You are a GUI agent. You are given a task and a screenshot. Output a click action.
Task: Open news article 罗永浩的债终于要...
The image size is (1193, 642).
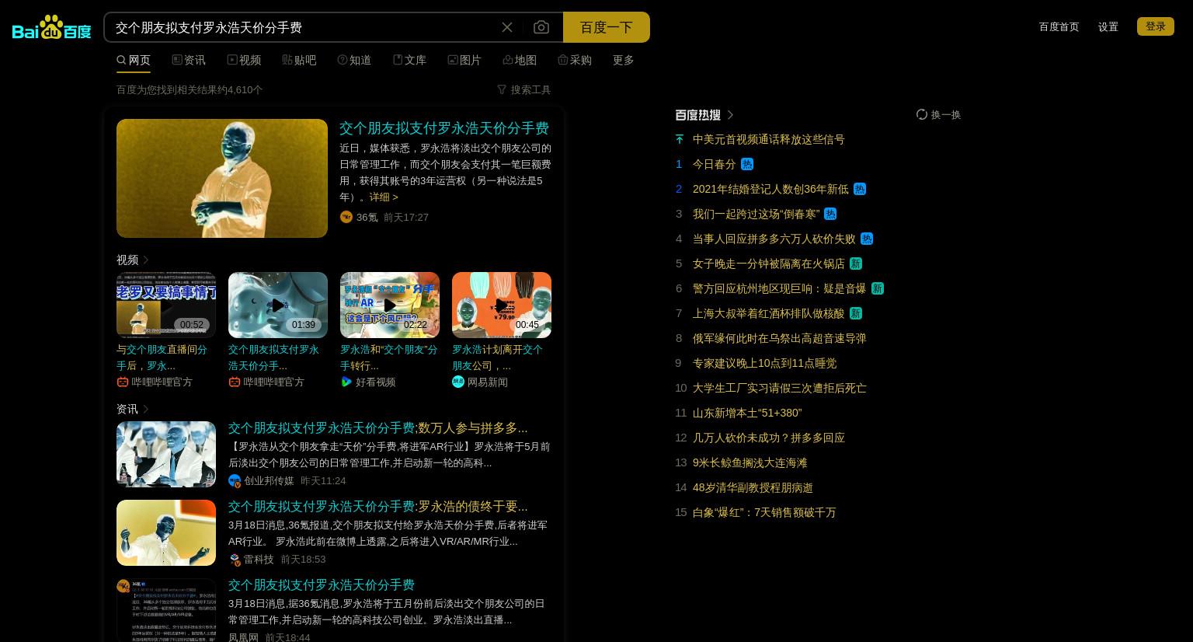coord(378,507)
